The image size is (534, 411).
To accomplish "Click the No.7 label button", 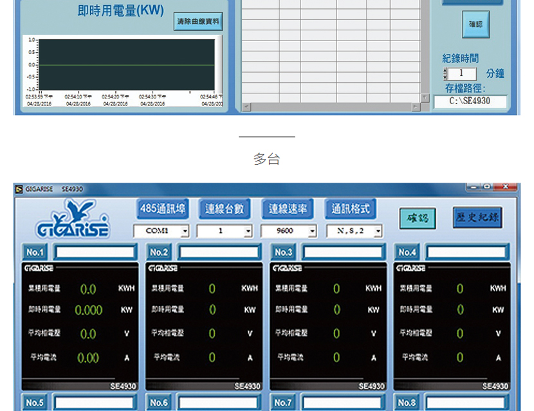I will 283,403.
